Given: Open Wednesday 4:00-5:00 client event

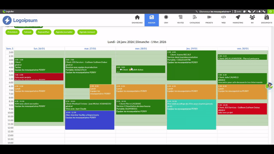Looking at the screenshot, I should pyautogui.click(x=141, y=69).
